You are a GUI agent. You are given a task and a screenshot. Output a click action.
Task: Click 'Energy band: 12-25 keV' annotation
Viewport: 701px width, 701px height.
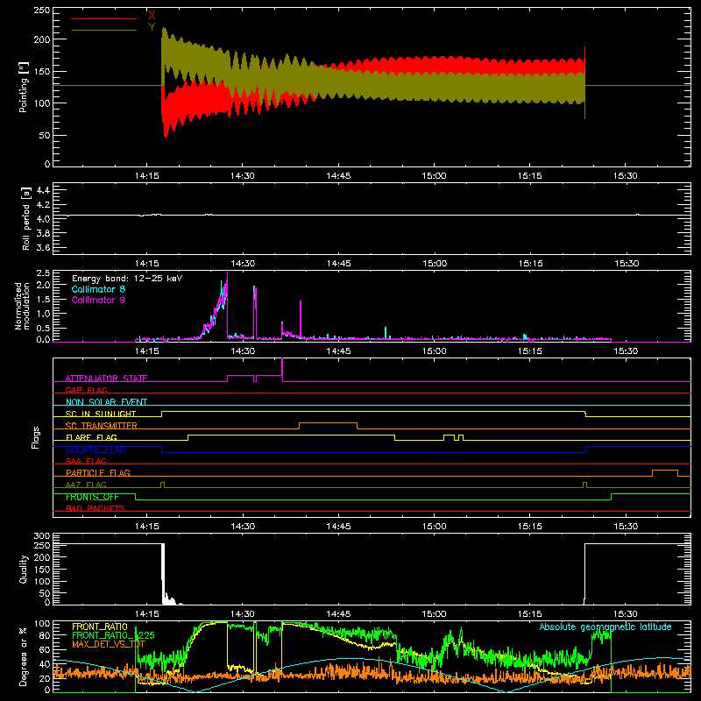click(127, 279)
